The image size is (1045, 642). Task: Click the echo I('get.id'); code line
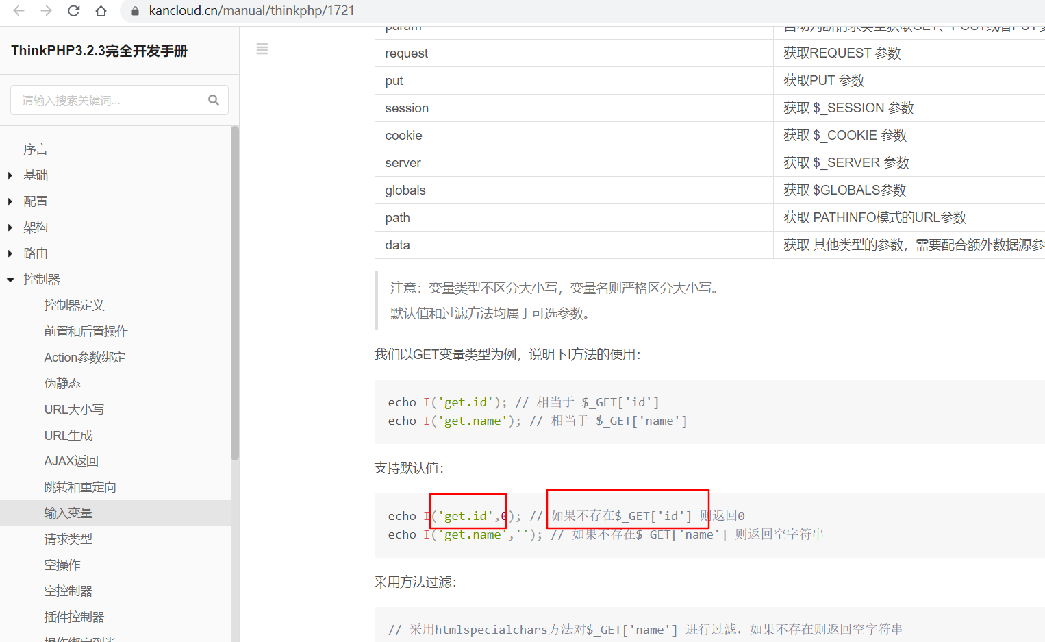click(x=523, y=402)
